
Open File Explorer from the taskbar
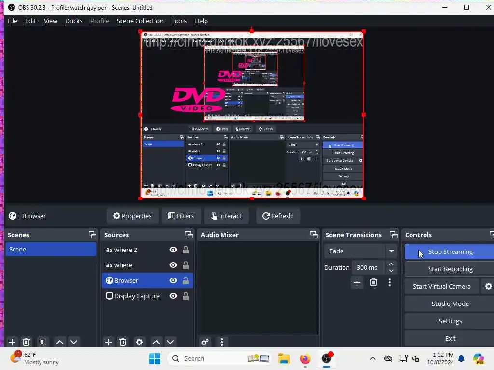[x=284, y=358]
